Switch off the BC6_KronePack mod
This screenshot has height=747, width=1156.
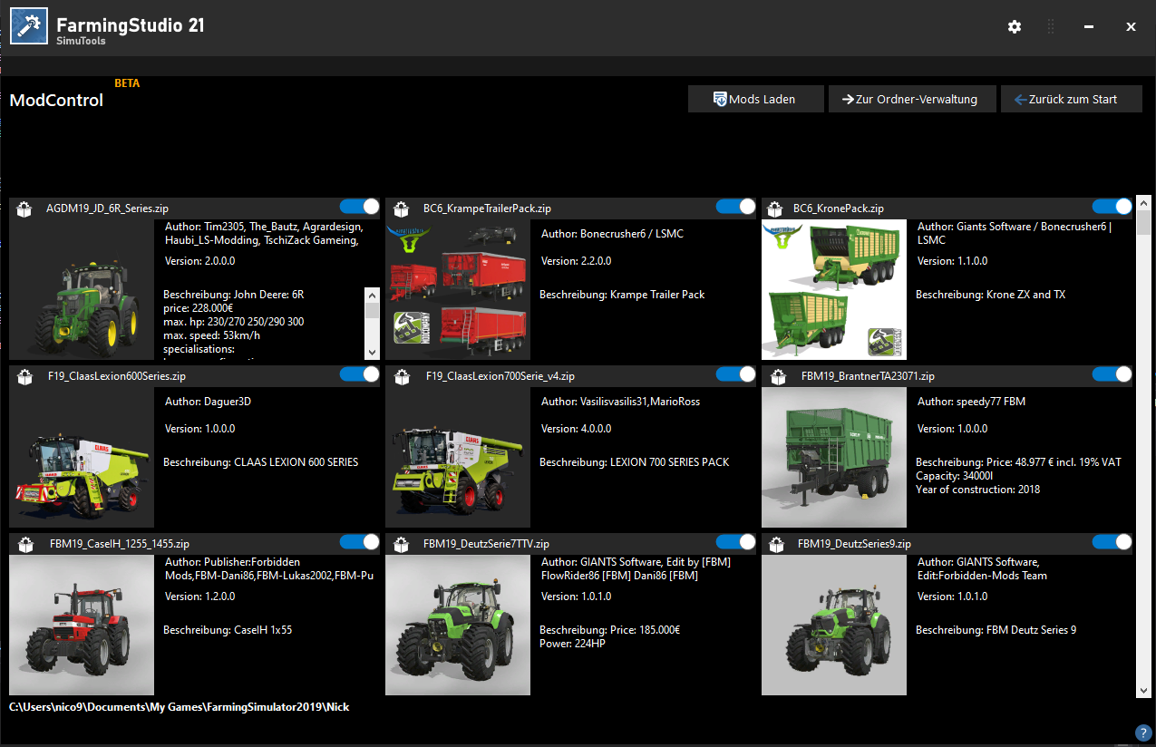pyautogui.click(x=1112, y=207)
